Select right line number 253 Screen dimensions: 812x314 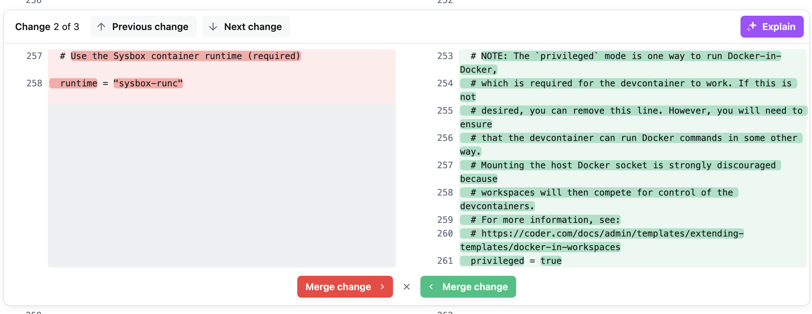point(445,56)
